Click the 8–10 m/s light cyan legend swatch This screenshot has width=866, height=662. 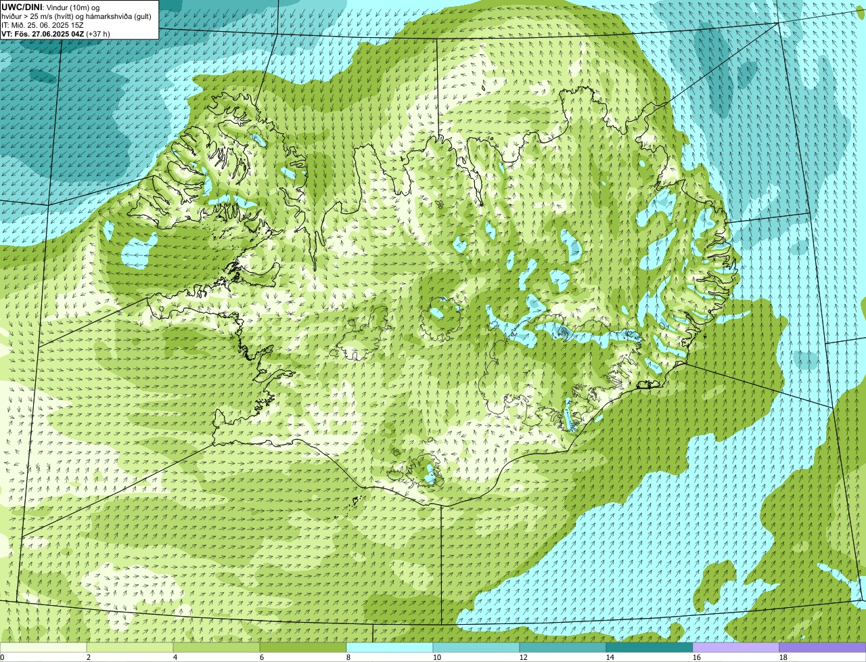click(390, 648)
